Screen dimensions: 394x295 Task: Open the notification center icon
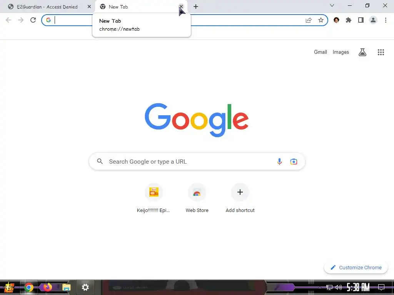(381, 287)
